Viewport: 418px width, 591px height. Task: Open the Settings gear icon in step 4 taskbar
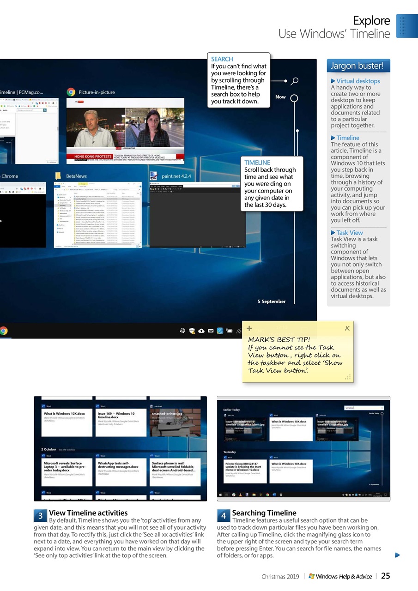[x=281, y=495]
